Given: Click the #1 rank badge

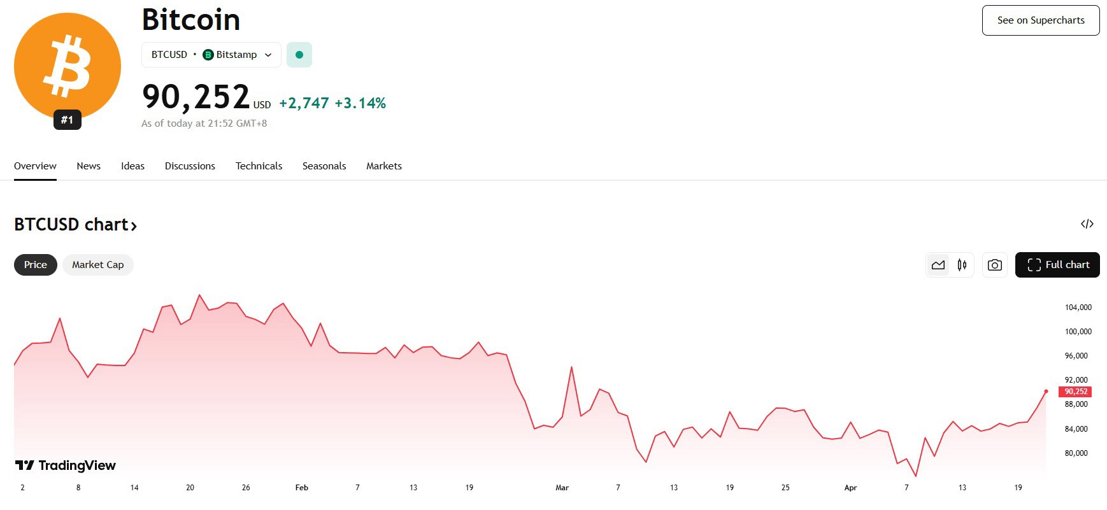Looking at the screenshot, I should (68, 120).
